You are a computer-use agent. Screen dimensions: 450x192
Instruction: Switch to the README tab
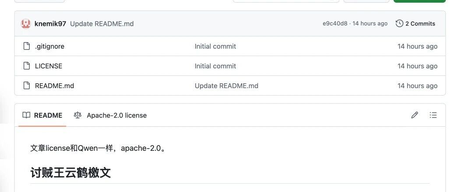pyautogui.click(x=42, y=115)
